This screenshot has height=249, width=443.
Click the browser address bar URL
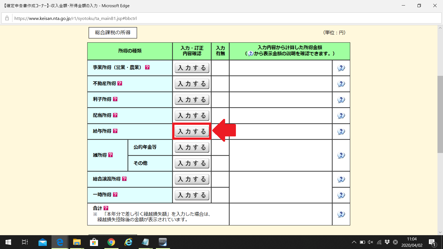75,19
